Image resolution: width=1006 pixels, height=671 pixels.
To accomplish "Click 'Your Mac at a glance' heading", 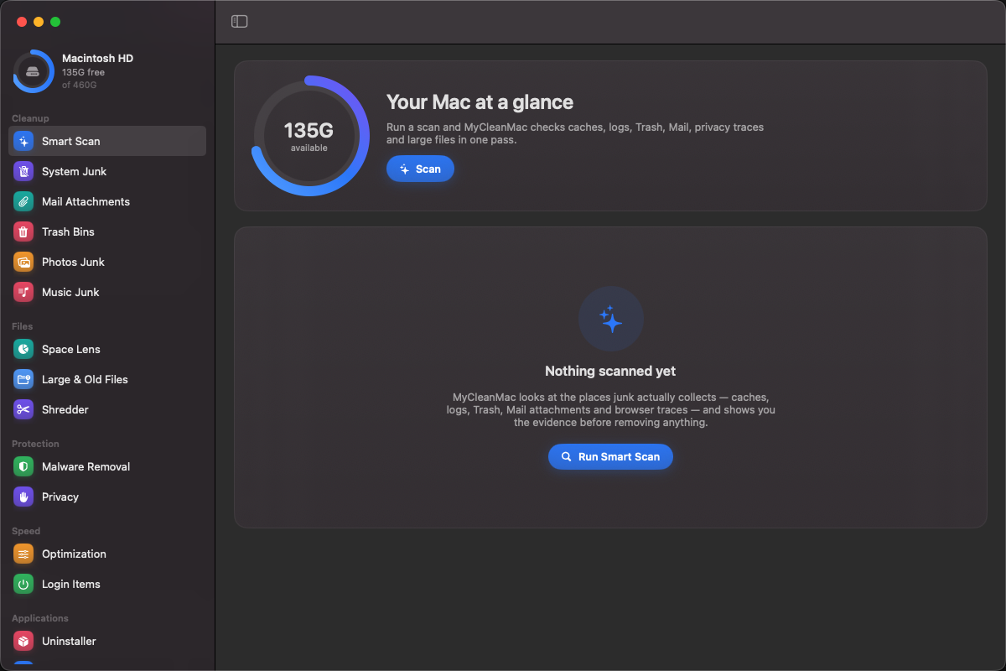I will tap(480, 102).
